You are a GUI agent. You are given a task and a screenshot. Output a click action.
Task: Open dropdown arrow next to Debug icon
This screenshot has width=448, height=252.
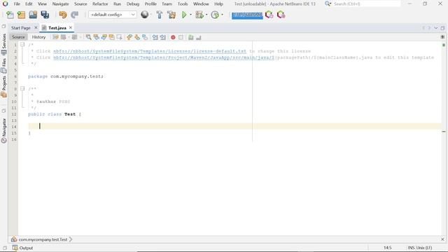(x=206, y=15)
